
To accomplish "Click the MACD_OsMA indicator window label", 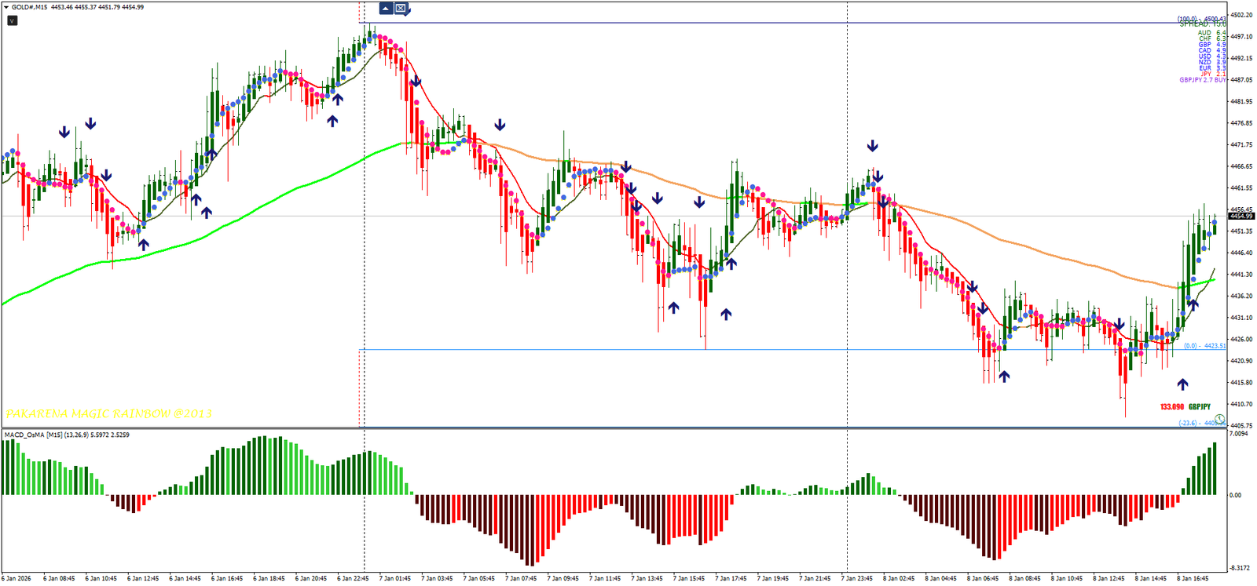I will [x=67, y=435].
